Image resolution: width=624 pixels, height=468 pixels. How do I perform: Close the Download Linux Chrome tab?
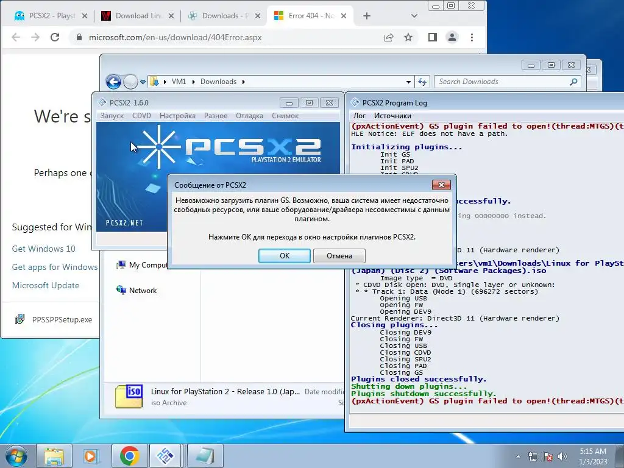171,16
